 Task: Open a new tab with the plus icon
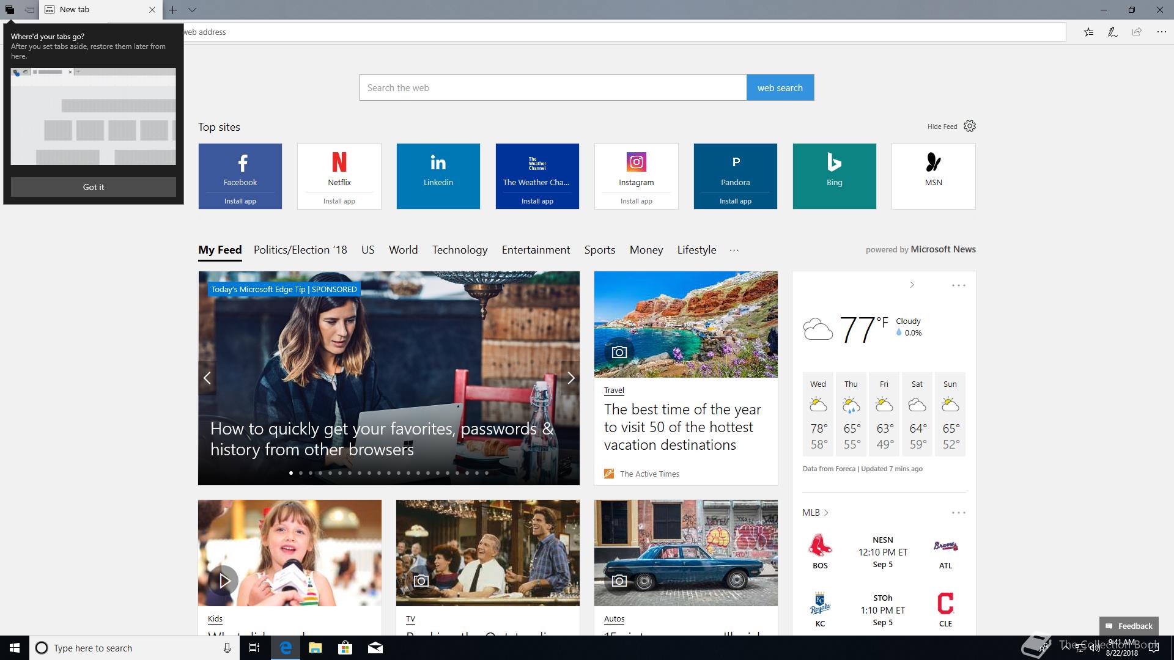click(173, 10)
